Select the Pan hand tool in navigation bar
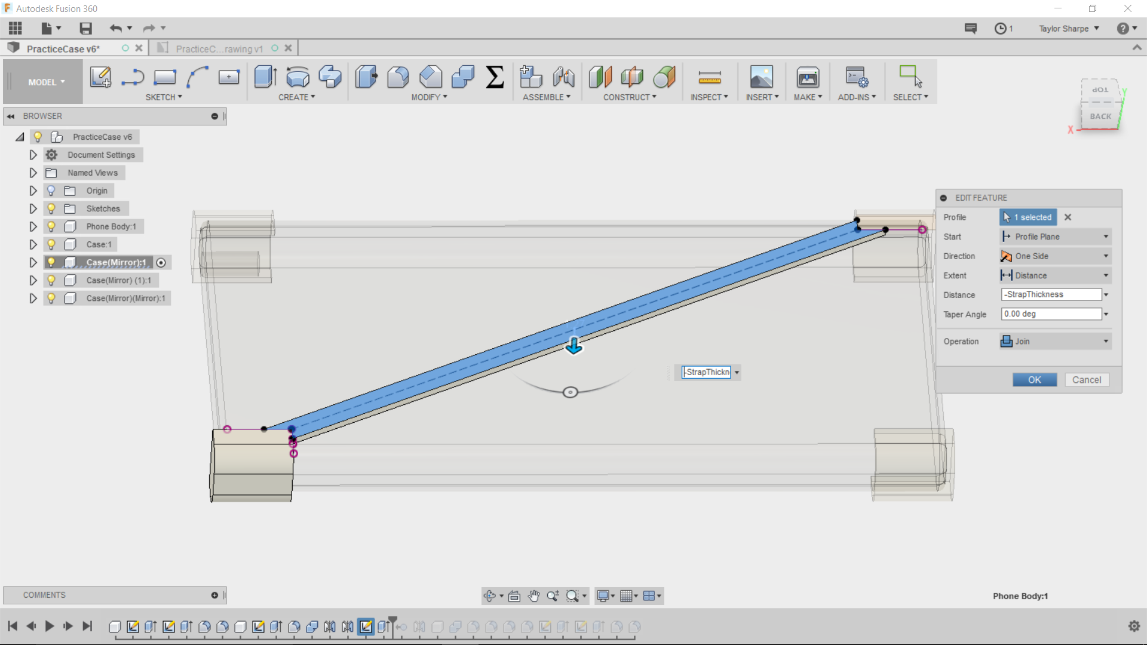 tap(533, 595)
